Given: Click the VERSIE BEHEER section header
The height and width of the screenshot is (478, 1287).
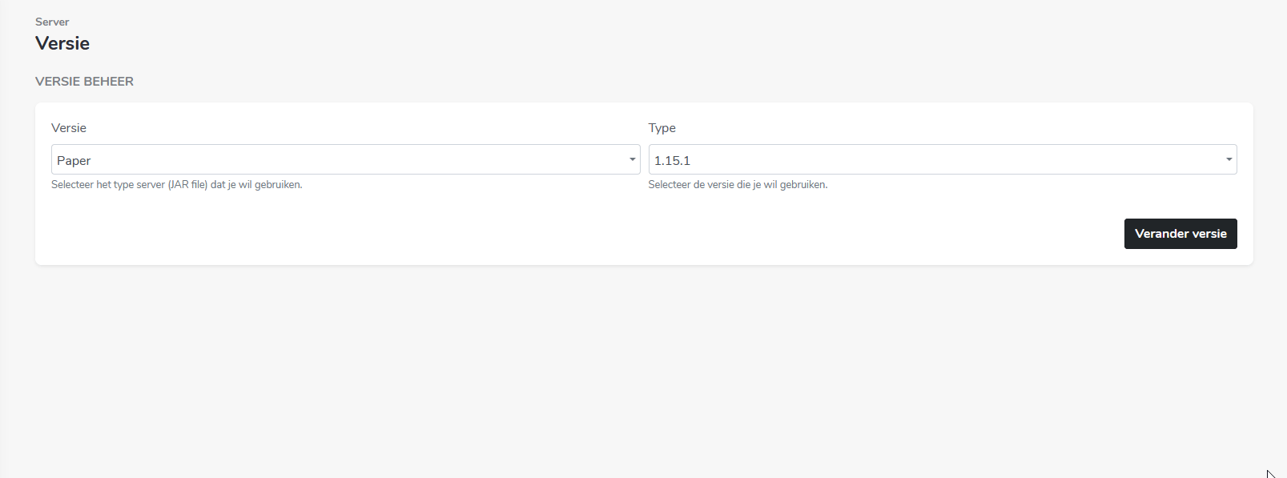Looking at the screenshot, I should [84, 82].
